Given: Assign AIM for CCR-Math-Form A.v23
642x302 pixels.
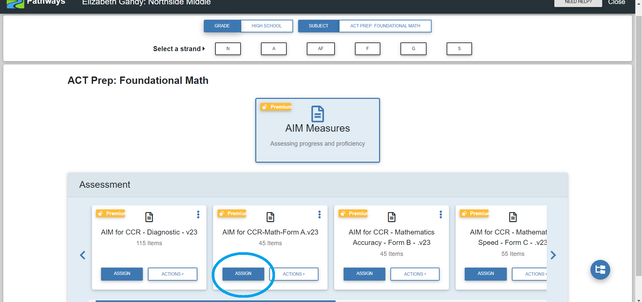Looking at the screenshot, I should [243, 274].
